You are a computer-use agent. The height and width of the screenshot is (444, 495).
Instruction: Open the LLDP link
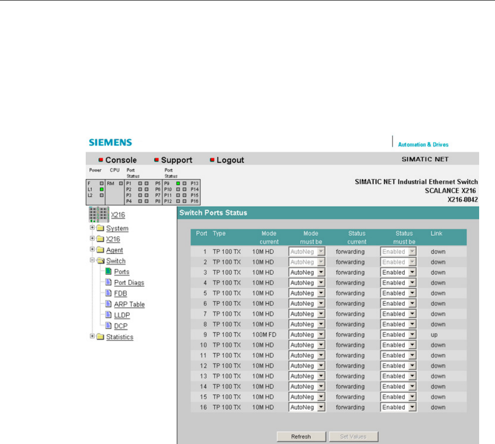[122, 315]
